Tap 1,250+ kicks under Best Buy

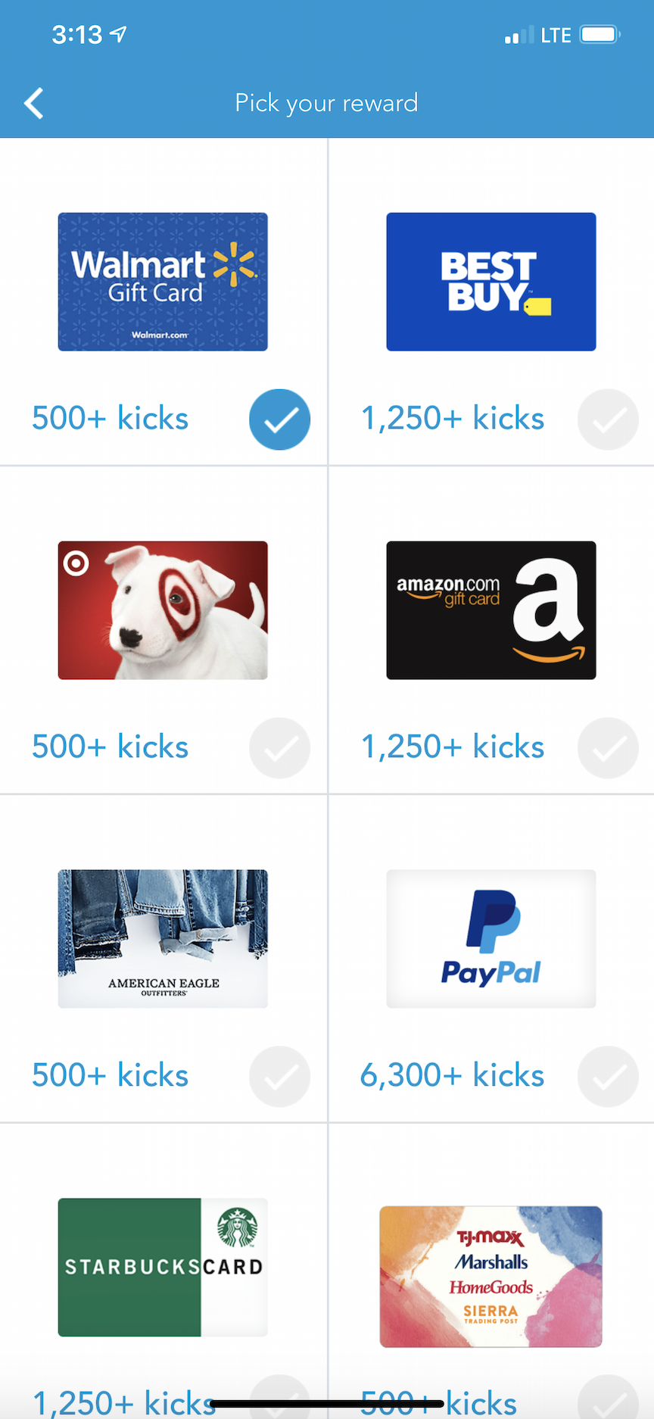pos(453,418)
